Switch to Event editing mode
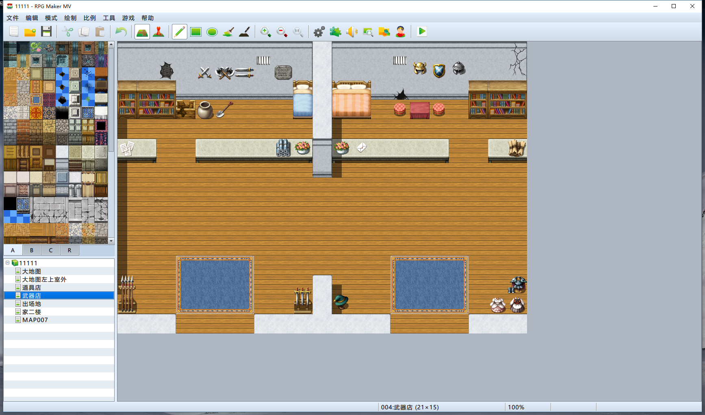 click(x=158, y=32)
